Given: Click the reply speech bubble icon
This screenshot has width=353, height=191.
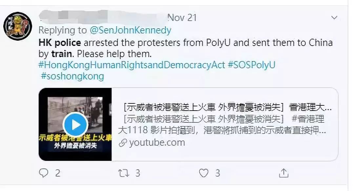Looking at the screenshot, I should [44, 173].
